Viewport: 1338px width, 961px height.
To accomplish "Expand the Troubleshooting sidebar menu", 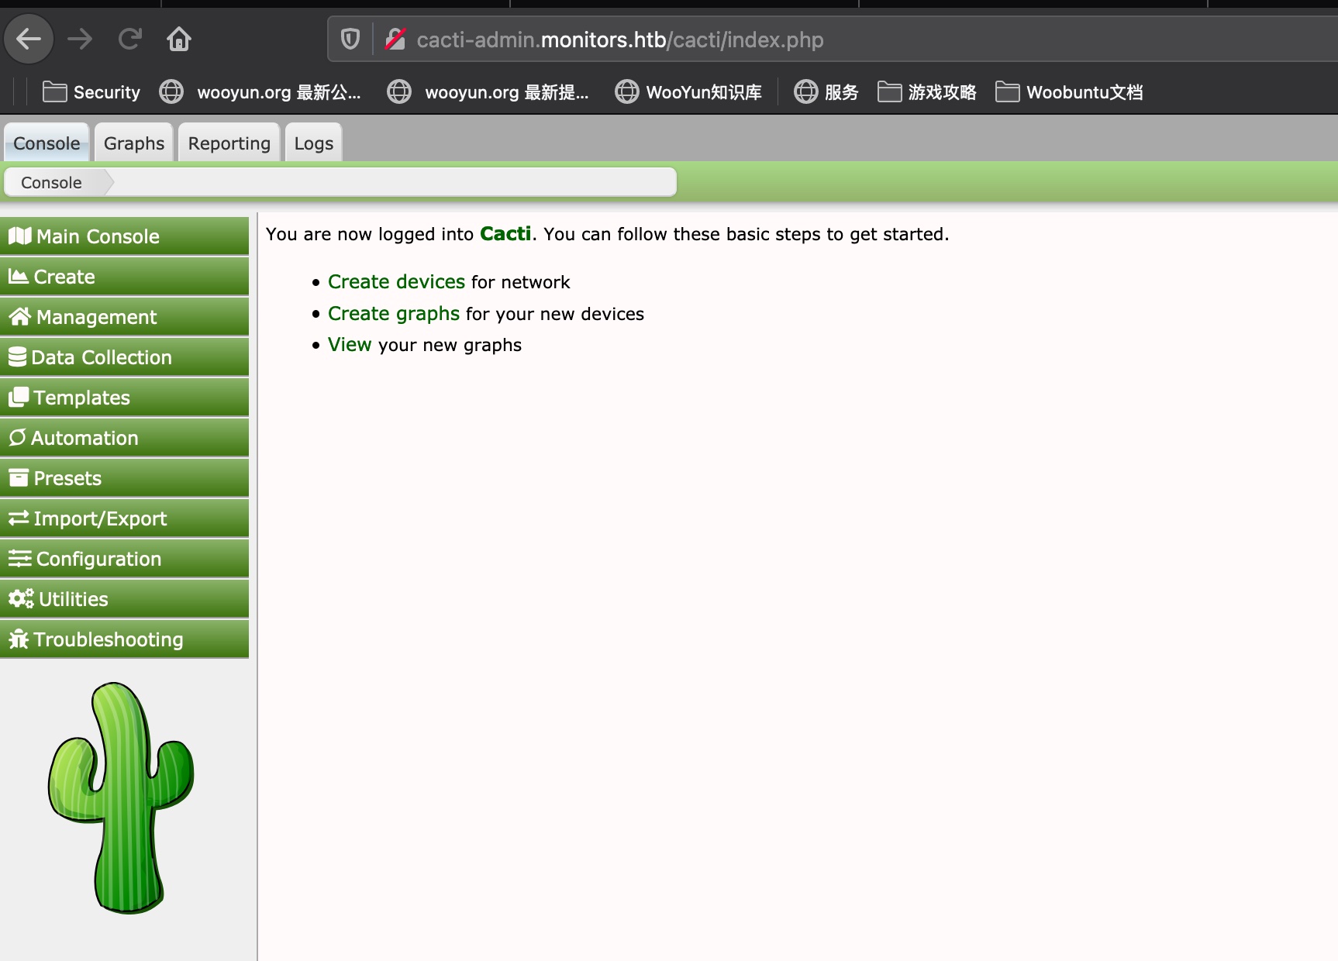I will tap(124, 639).
